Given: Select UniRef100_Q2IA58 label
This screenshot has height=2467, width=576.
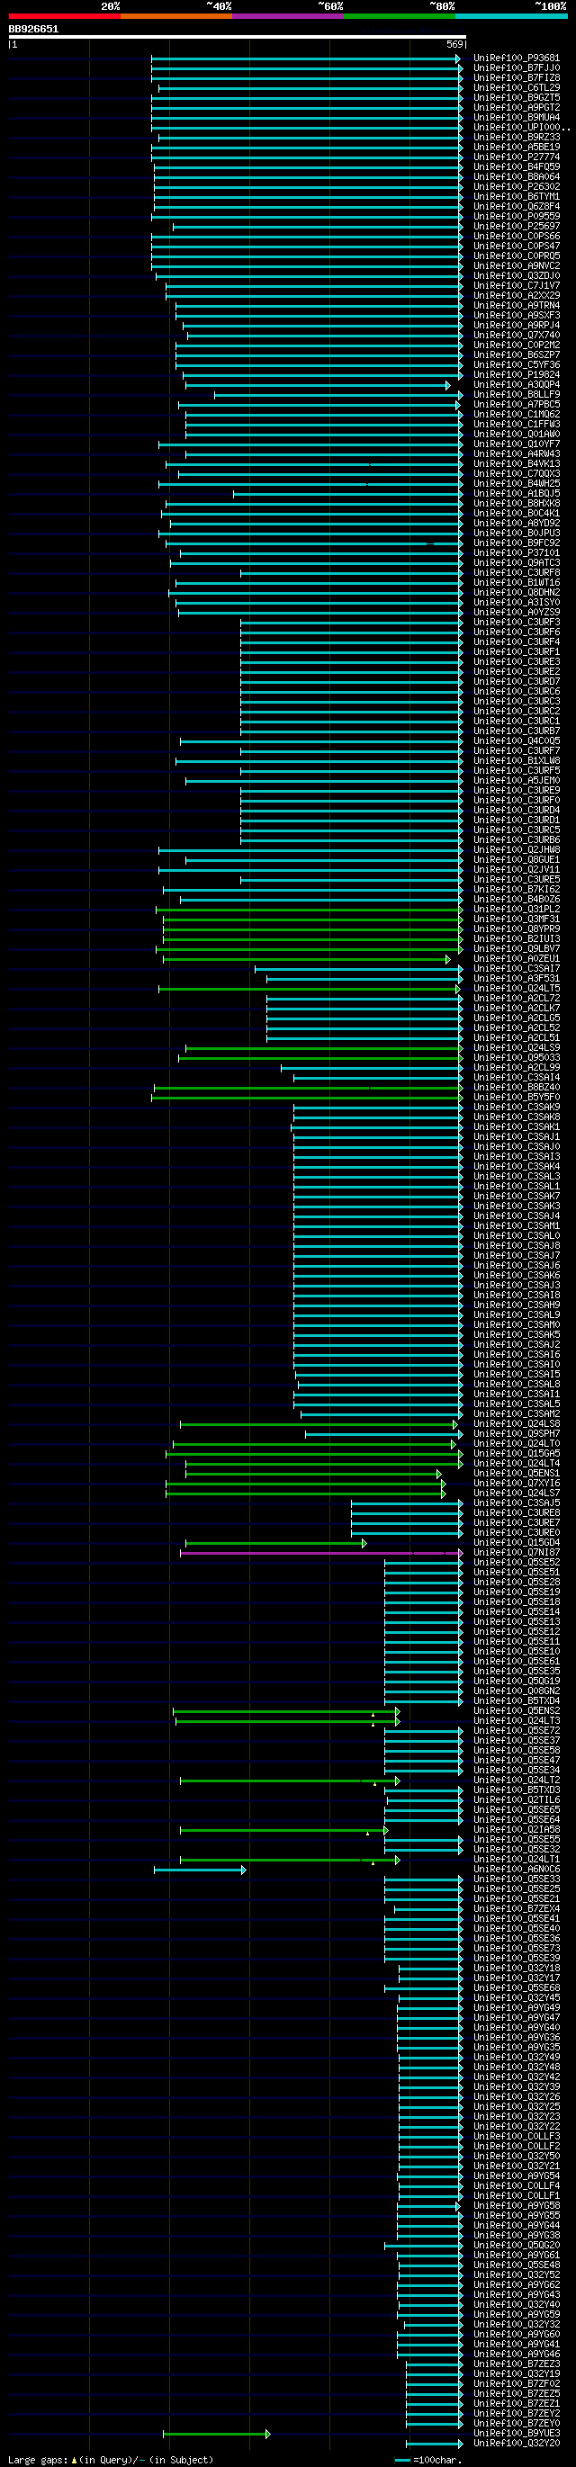Looking at the screenshot, I should tap(517, 1829).
